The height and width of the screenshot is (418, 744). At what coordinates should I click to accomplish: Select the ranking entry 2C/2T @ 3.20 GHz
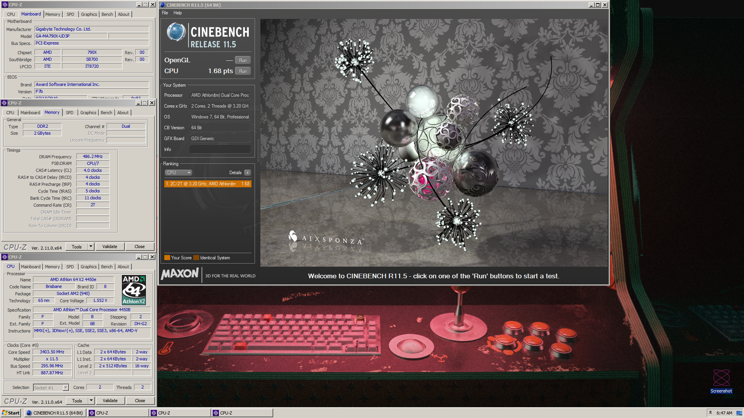click(208, 184)
